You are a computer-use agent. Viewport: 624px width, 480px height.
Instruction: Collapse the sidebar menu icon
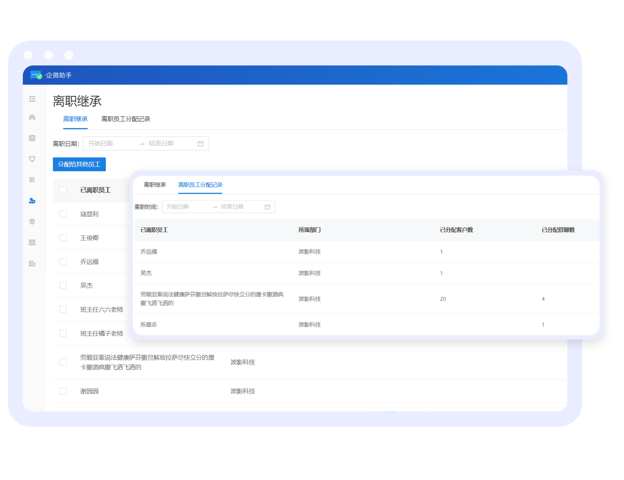[32, 99]
